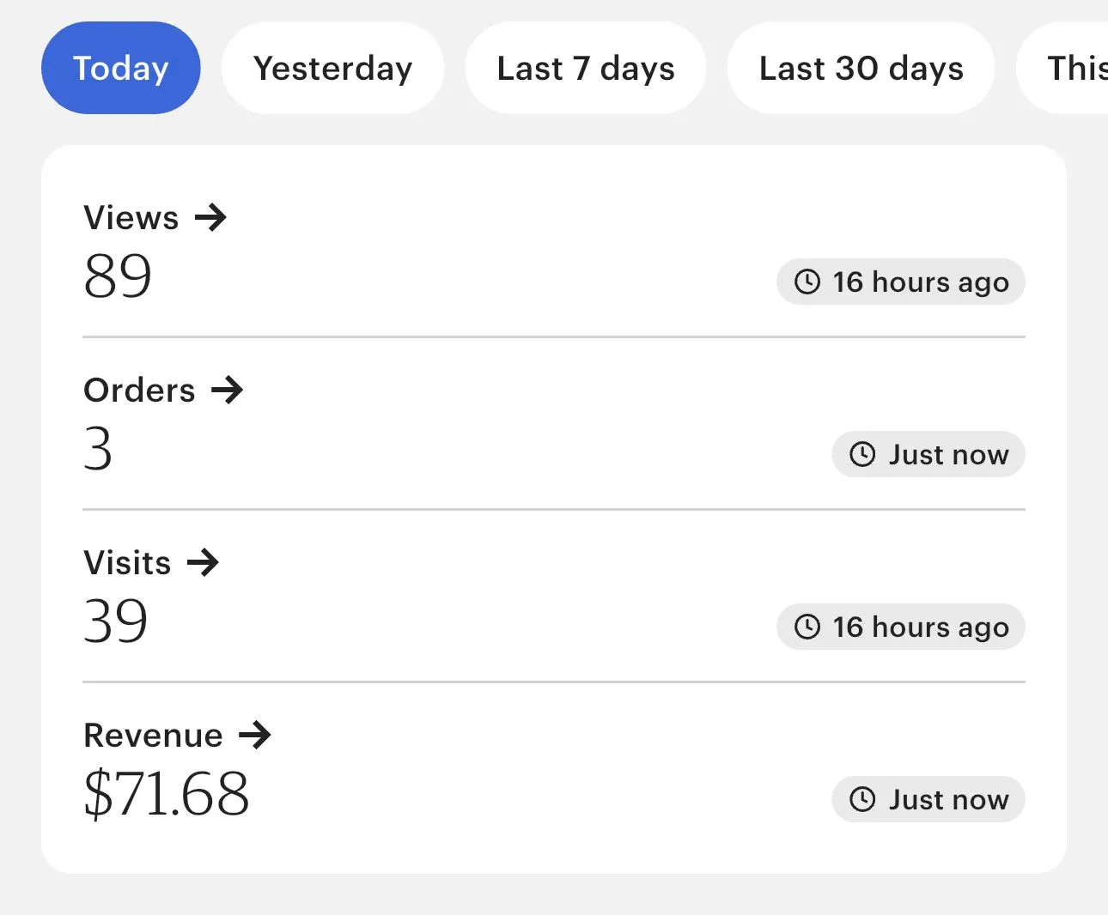Open the Views stat details link
The image size is (1108, 915).
point(131,218)
